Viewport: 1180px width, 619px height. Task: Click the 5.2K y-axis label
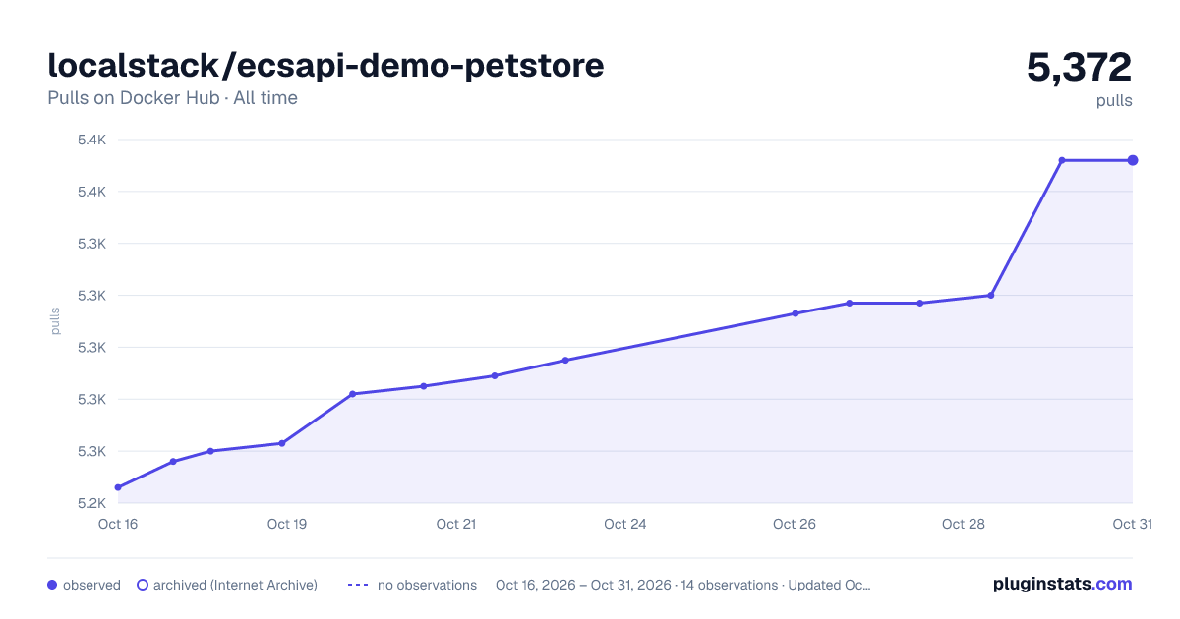point(91,503)
